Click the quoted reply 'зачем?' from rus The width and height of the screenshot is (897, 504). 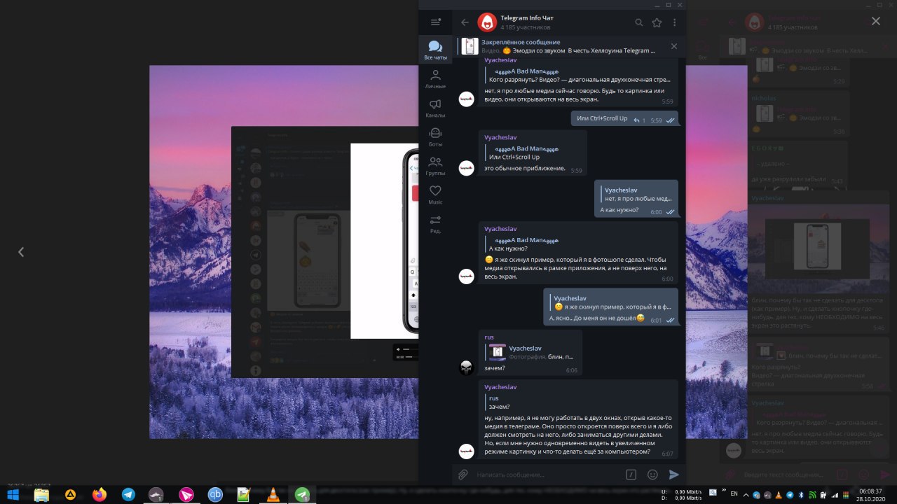tap(499, 402)
